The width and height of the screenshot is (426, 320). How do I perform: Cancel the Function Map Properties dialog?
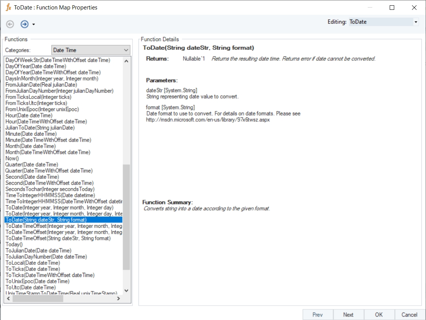[409, 314]
